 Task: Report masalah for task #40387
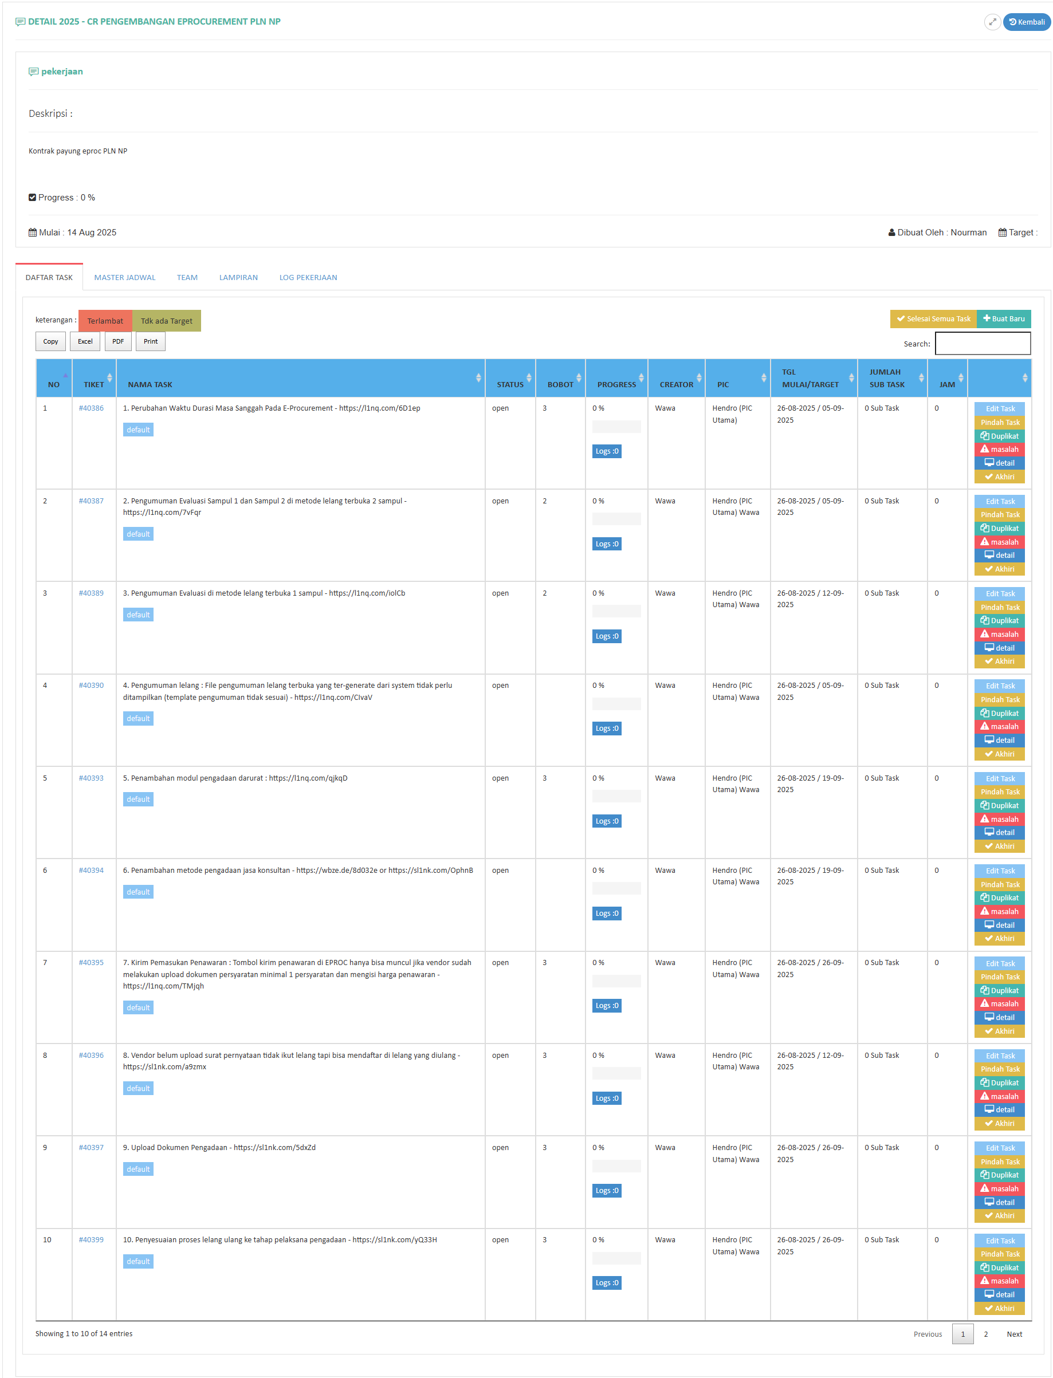pos(1000,542)
